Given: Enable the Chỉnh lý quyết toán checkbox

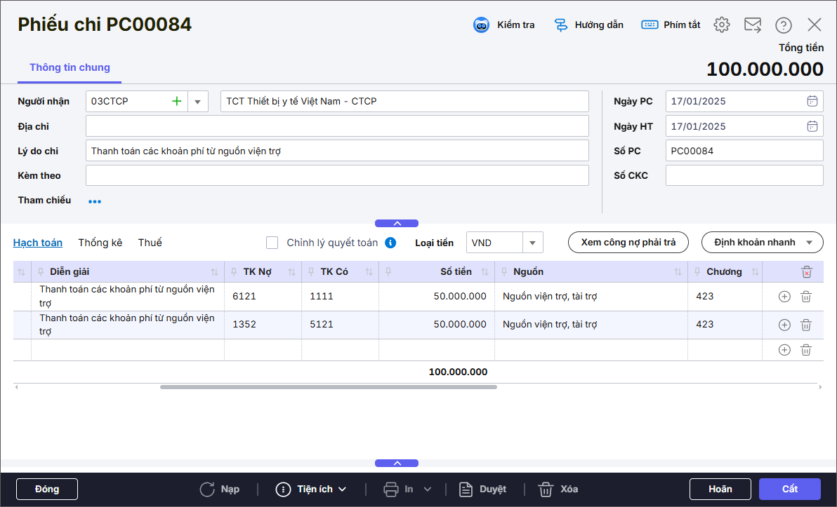Looking at the screenshot, I should 272,243.
